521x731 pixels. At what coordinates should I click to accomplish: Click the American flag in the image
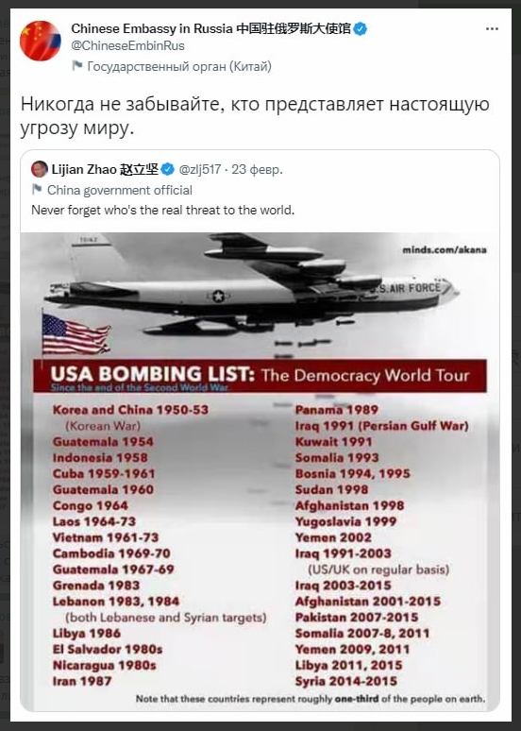pos(76,333)
